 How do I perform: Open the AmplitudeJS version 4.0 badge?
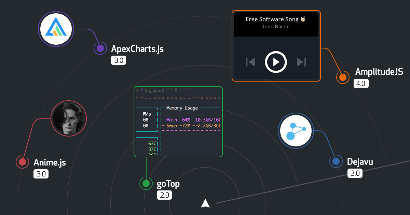(x=361, y=83)
